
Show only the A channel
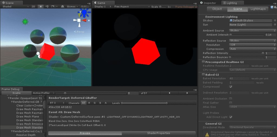tap(106, 103)
